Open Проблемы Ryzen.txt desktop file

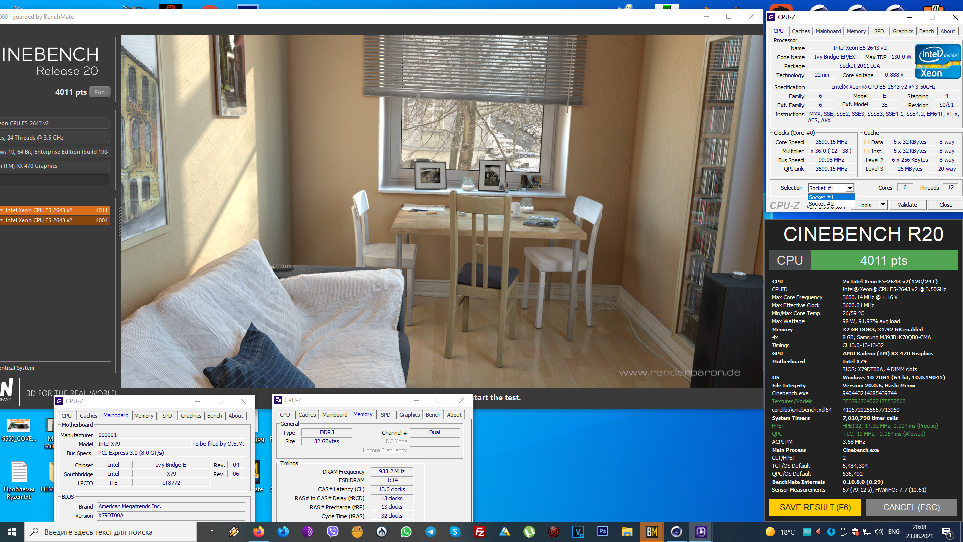[19, 481]
